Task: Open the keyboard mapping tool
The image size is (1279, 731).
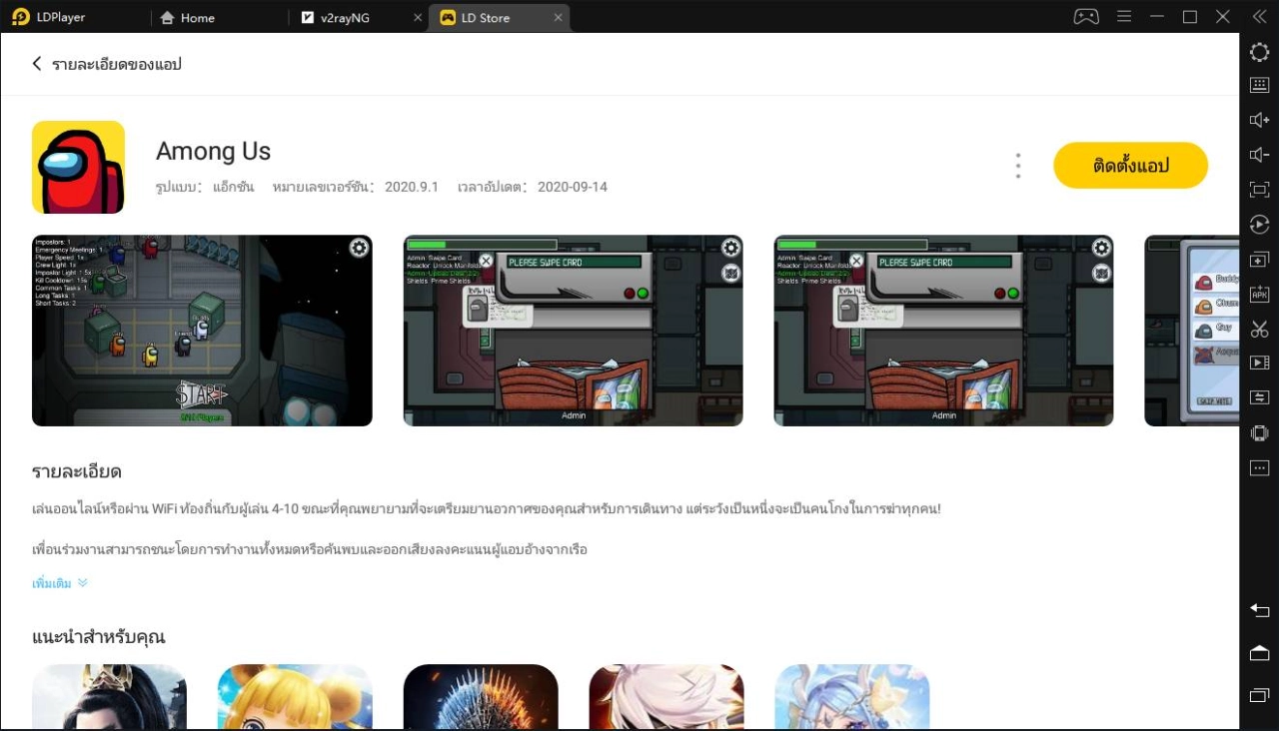Action: point(1259,85)
